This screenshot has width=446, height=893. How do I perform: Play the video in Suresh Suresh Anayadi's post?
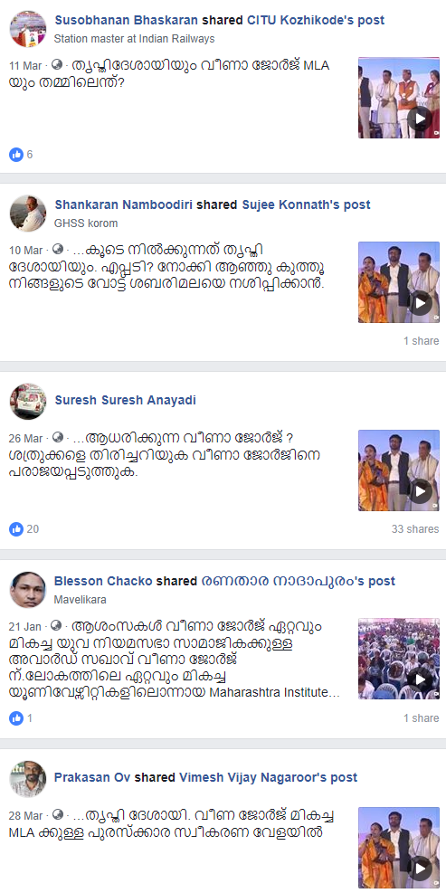coord(399,470)
